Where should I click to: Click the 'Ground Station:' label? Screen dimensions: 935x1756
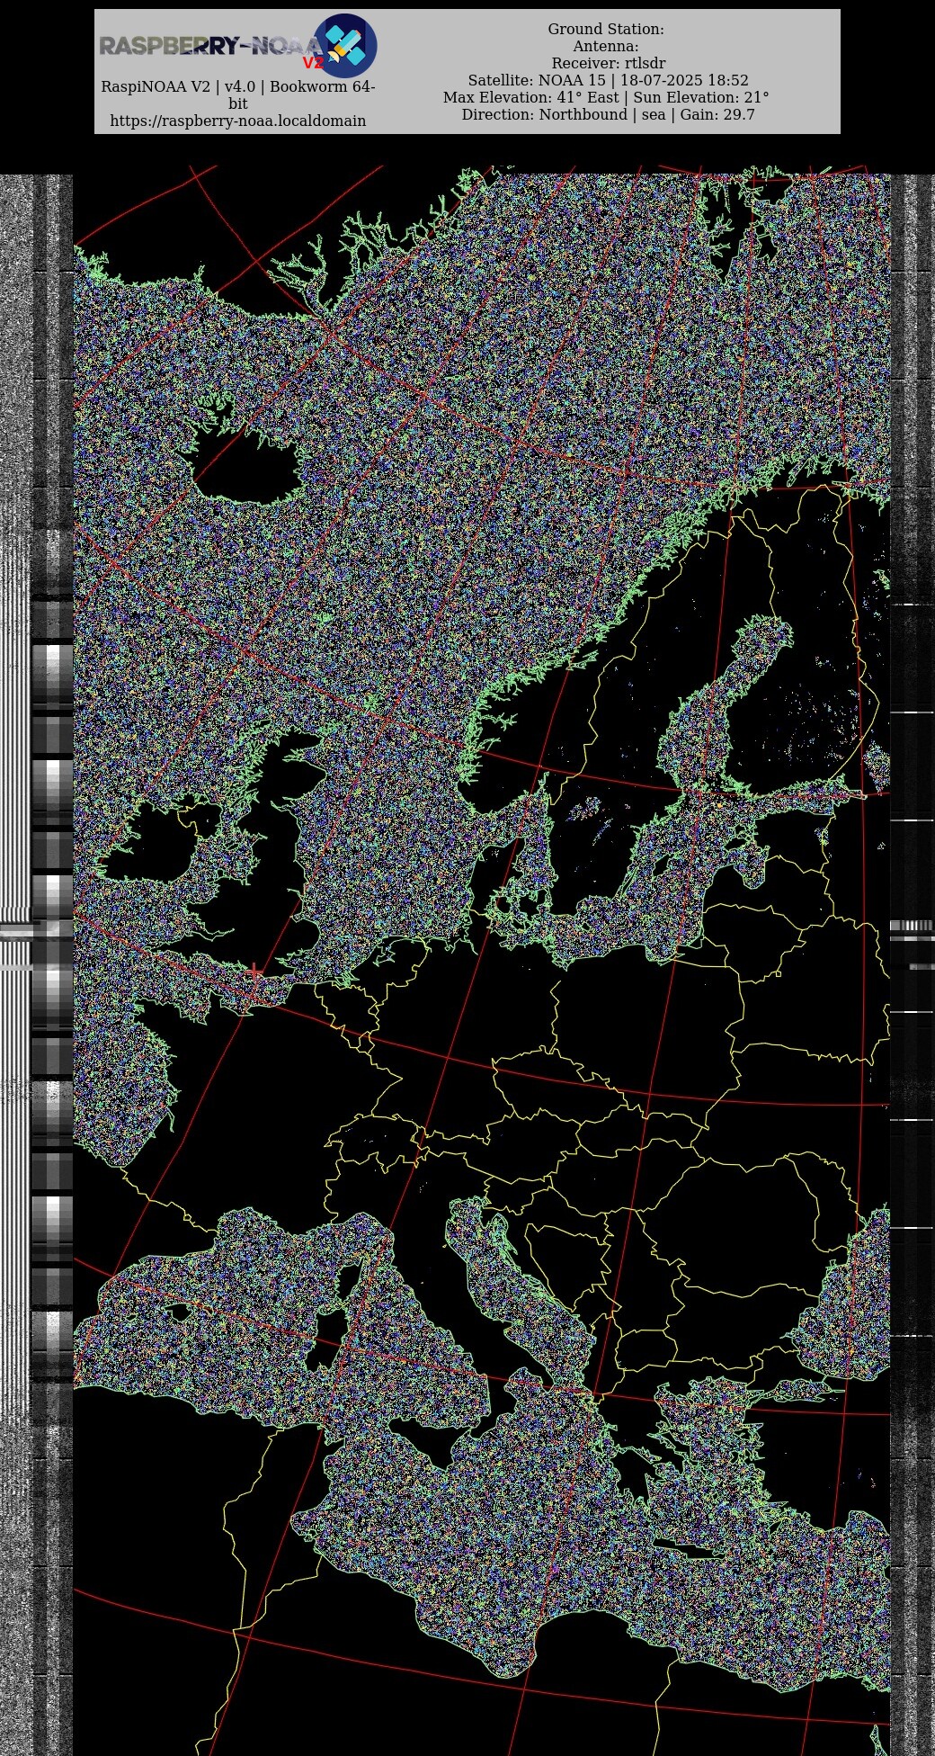coord(606,29)
